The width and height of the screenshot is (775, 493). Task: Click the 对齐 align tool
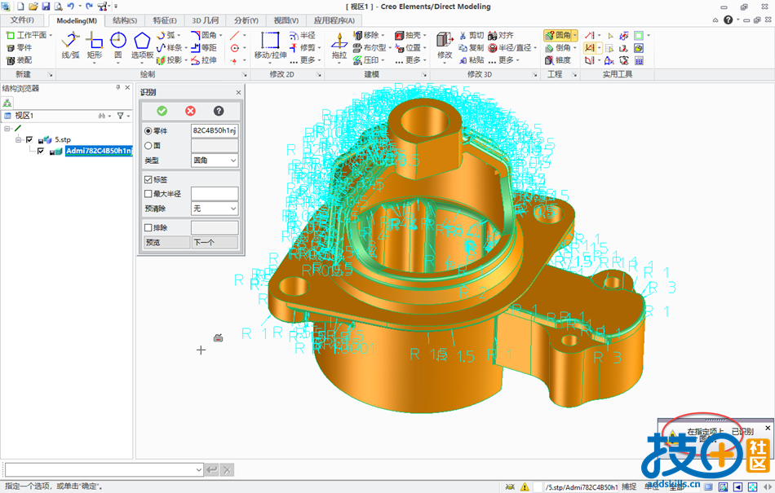click(x=501, y=36)
